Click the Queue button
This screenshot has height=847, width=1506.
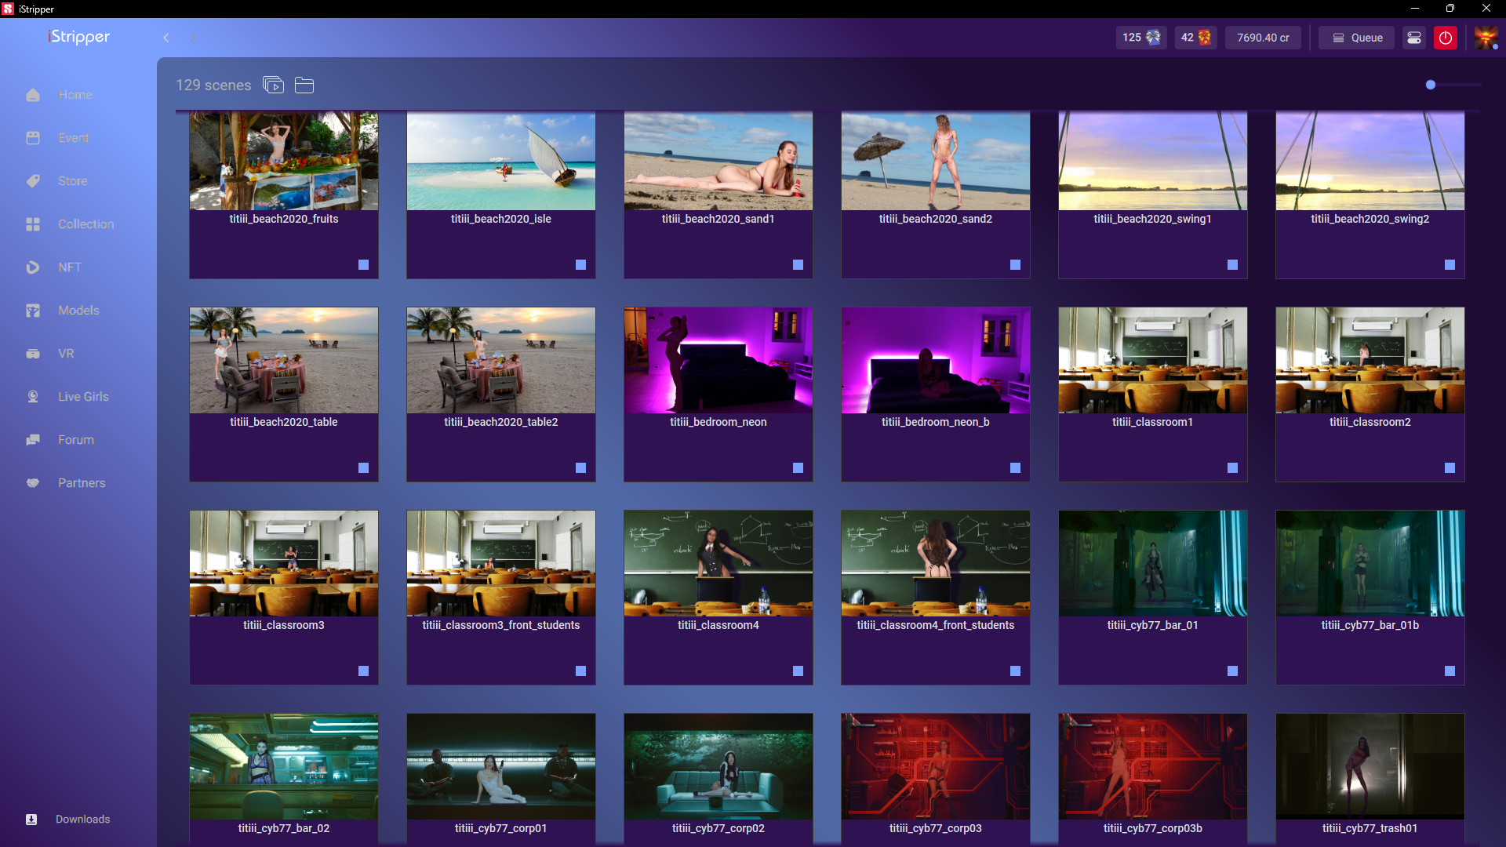pos(1356,38)
